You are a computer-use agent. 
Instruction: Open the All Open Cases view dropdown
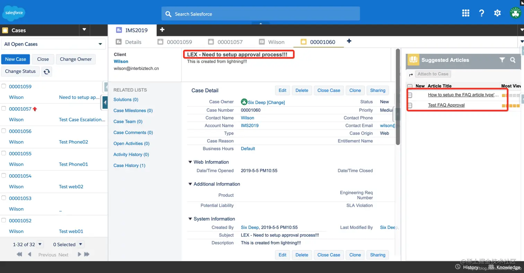(53, 44)
